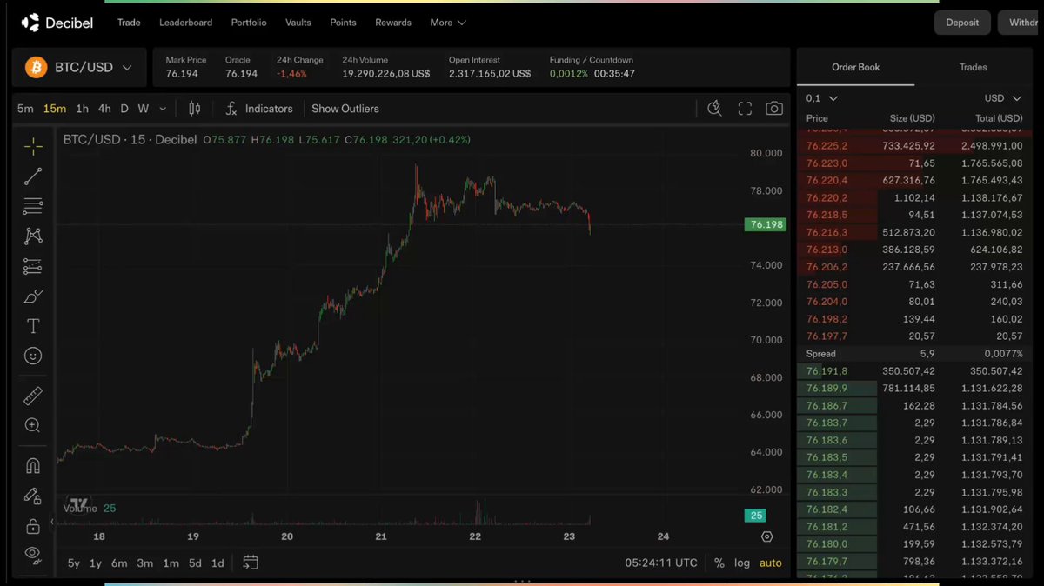Toggle magnet mode for drawings
The height and width of the screenshot is (586, 1044).
(x=33, y=466)
